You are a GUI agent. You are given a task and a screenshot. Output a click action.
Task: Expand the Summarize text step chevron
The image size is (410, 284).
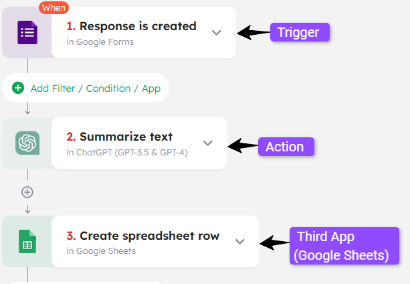207,143
